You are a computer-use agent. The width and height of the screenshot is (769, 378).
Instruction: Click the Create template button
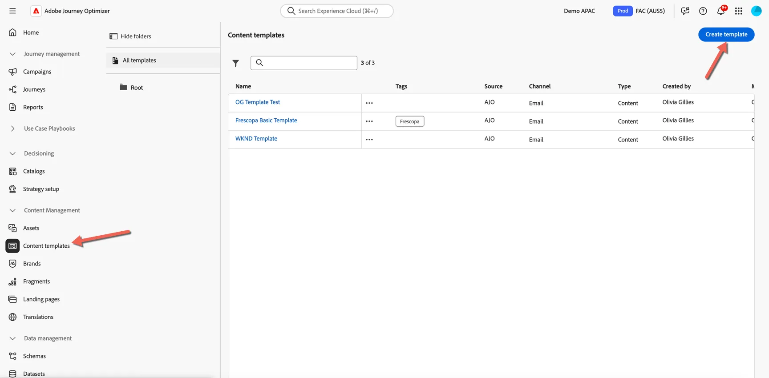point(726,34)
